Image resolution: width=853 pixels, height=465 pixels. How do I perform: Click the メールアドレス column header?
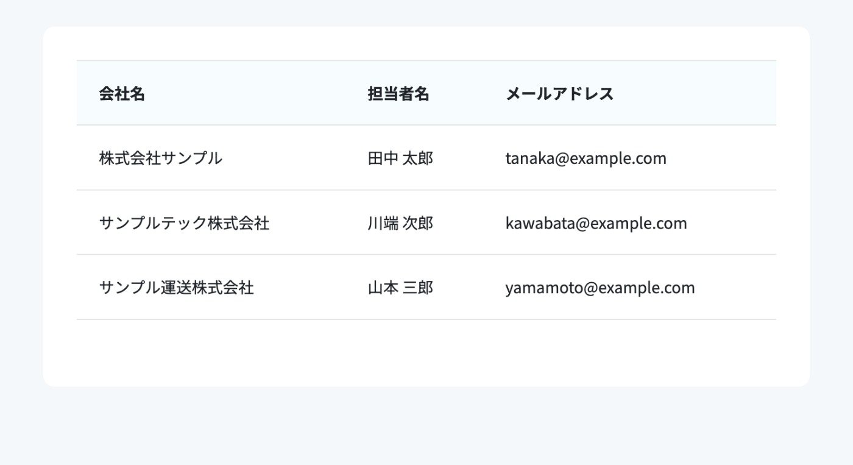(x=559, y=94)
